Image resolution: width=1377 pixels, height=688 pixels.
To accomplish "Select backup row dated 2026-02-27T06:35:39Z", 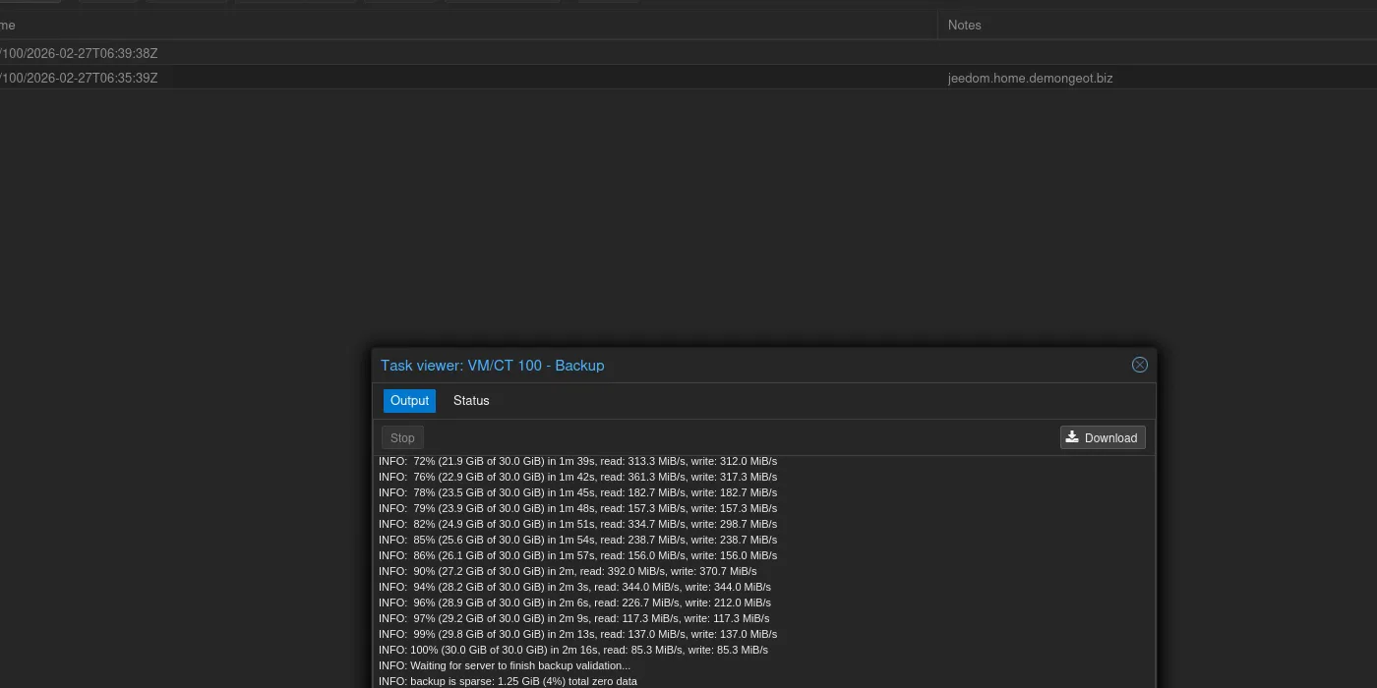I will [81, 78].
